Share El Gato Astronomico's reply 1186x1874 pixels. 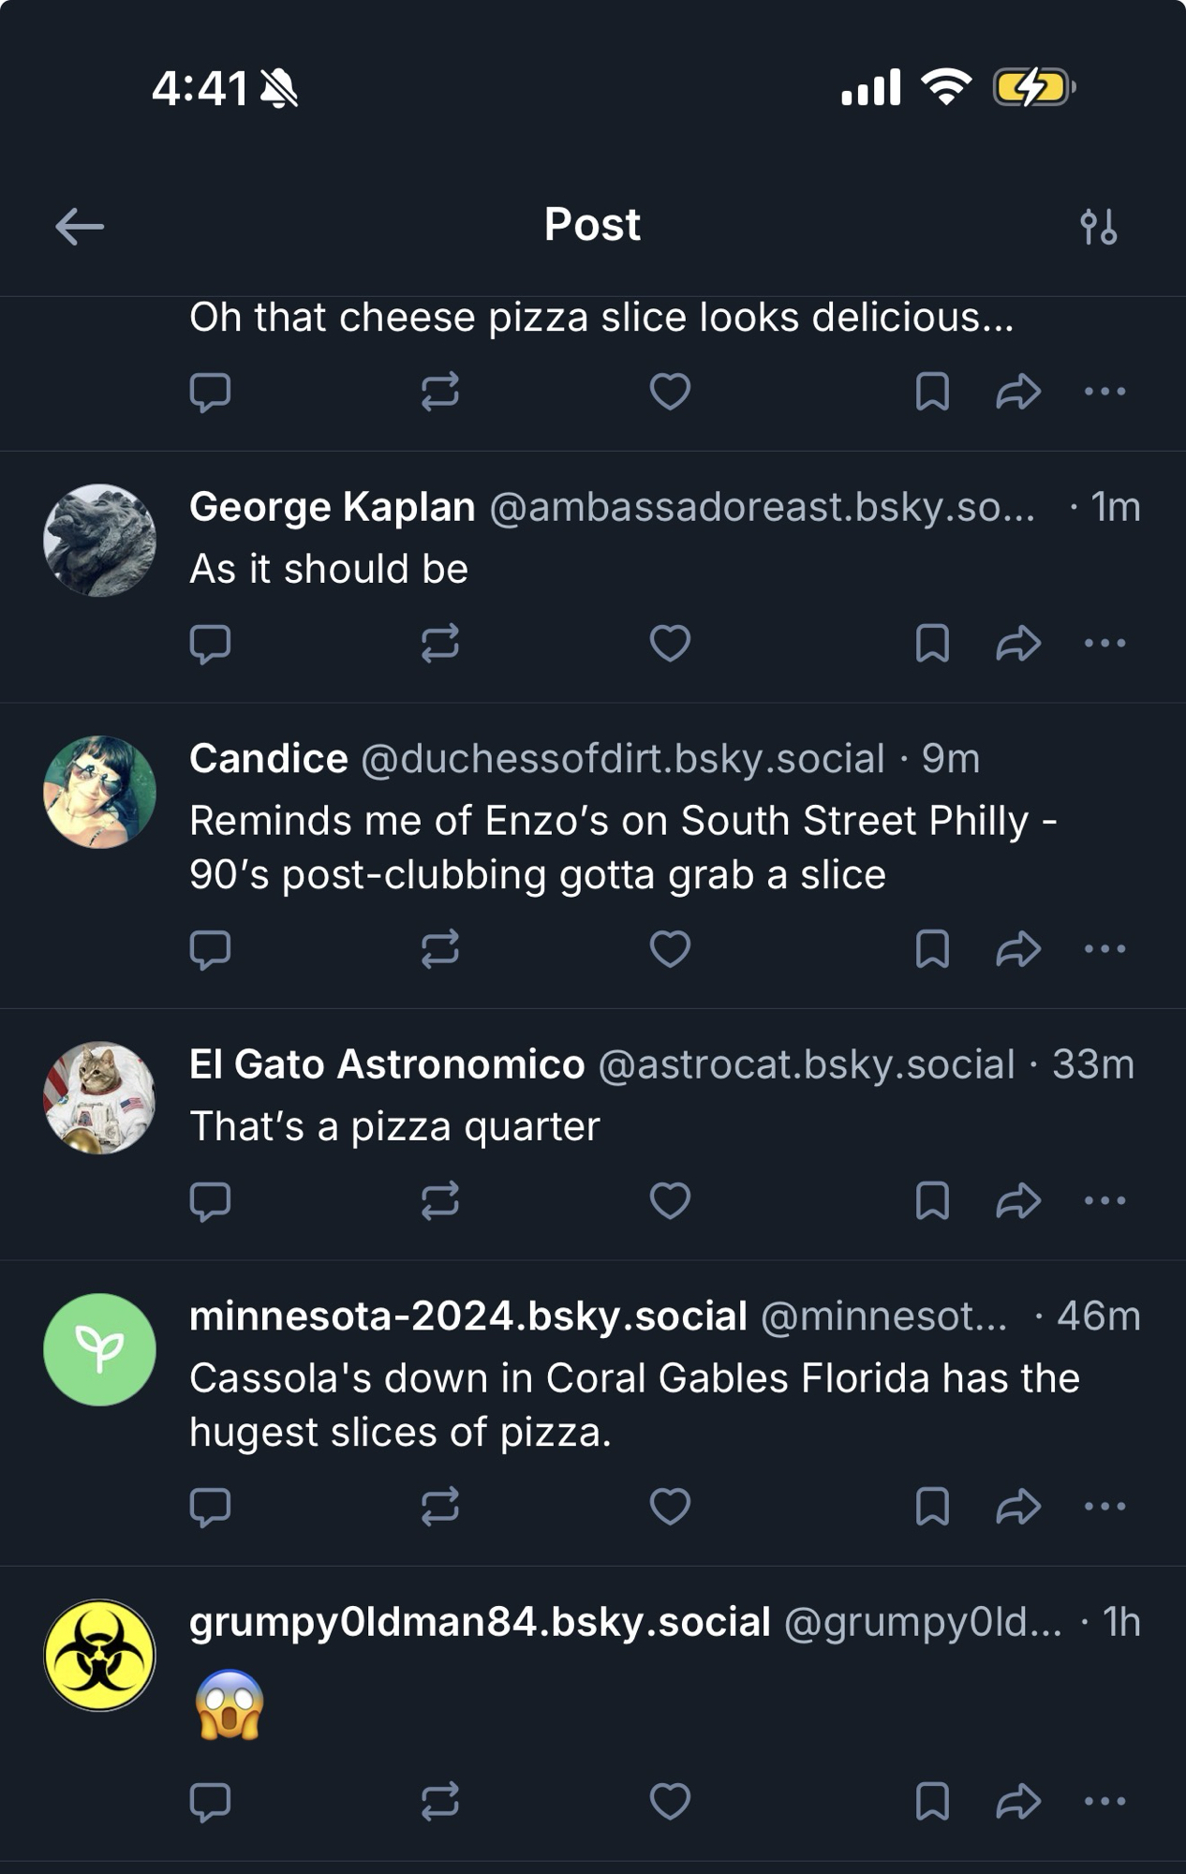click(x=1018, y=1200)
